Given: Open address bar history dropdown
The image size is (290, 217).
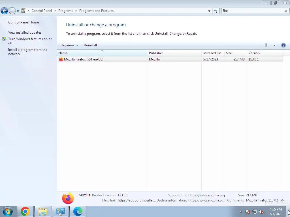Looking at the screenshot, I should coord(209,11).
